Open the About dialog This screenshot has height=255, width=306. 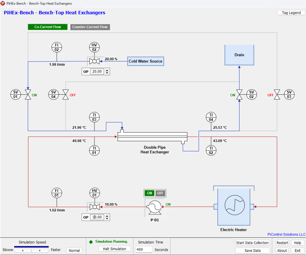pyautogui.click(x=282, y=251)
